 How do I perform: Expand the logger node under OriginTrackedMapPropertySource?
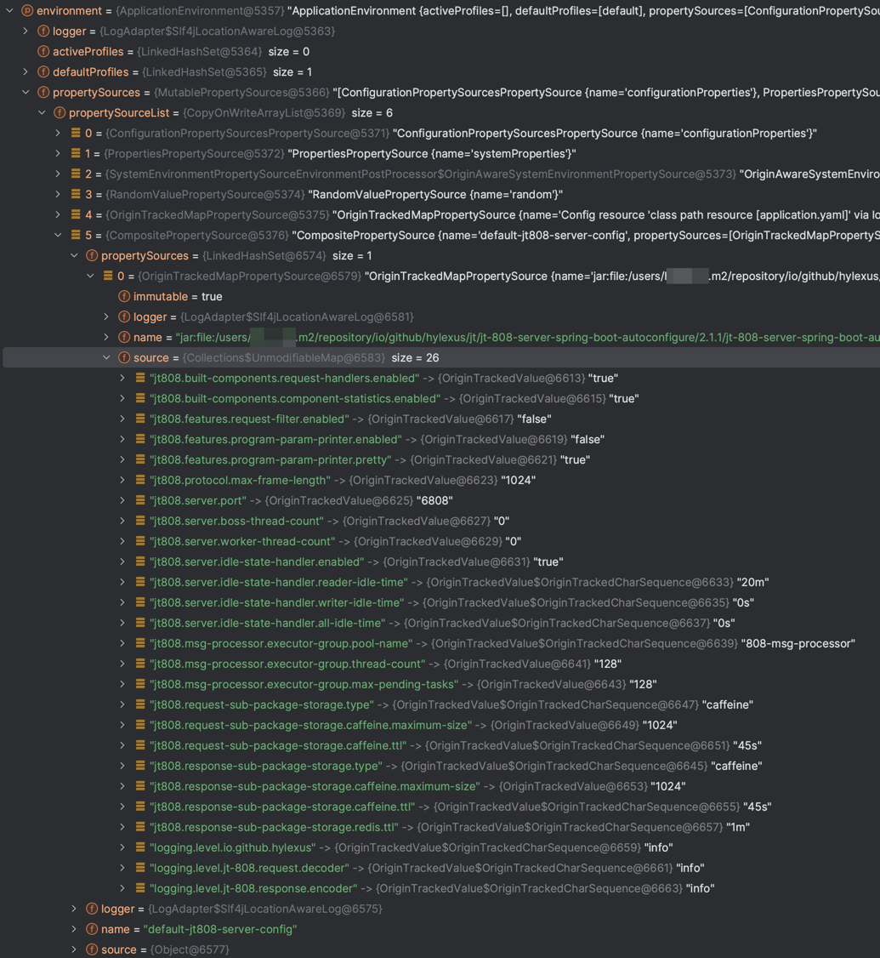pos(106,316)
